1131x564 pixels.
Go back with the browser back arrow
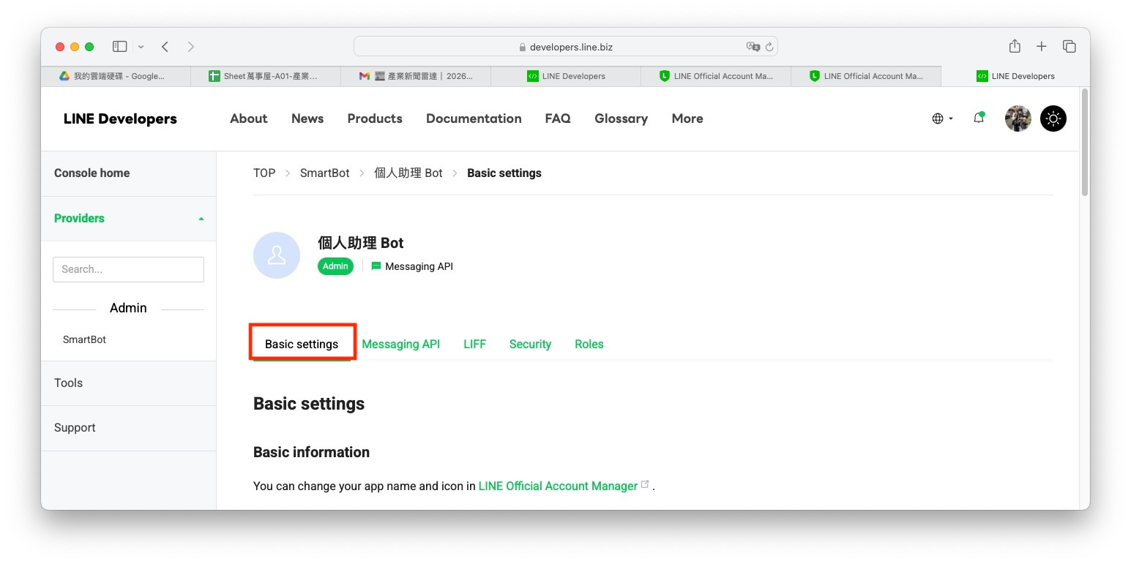pos(165,46)
